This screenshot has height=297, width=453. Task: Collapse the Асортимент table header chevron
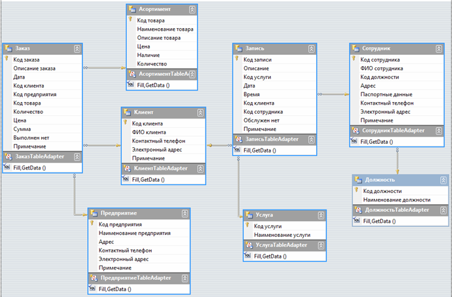[x=192, y=10]
